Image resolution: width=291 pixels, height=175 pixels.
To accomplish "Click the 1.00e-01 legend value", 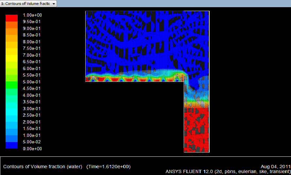I will [32, 135].
